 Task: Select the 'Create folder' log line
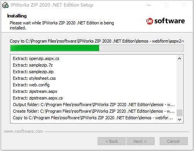point(93,111)
